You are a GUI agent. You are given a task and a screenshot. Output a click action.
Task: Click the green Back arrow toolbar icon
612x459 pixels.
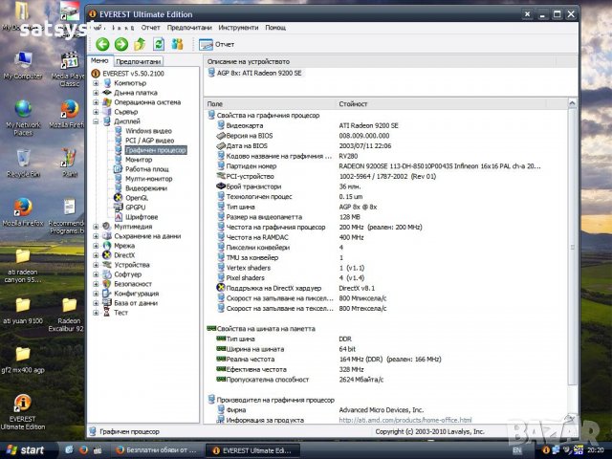[x=102, y=44]
